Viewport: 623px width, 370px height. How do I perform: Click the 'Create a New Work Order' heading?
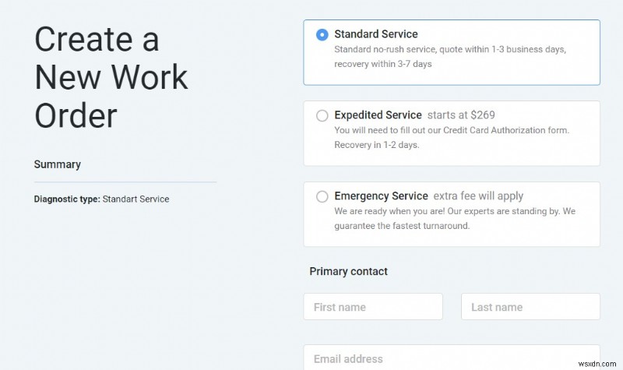111,77
